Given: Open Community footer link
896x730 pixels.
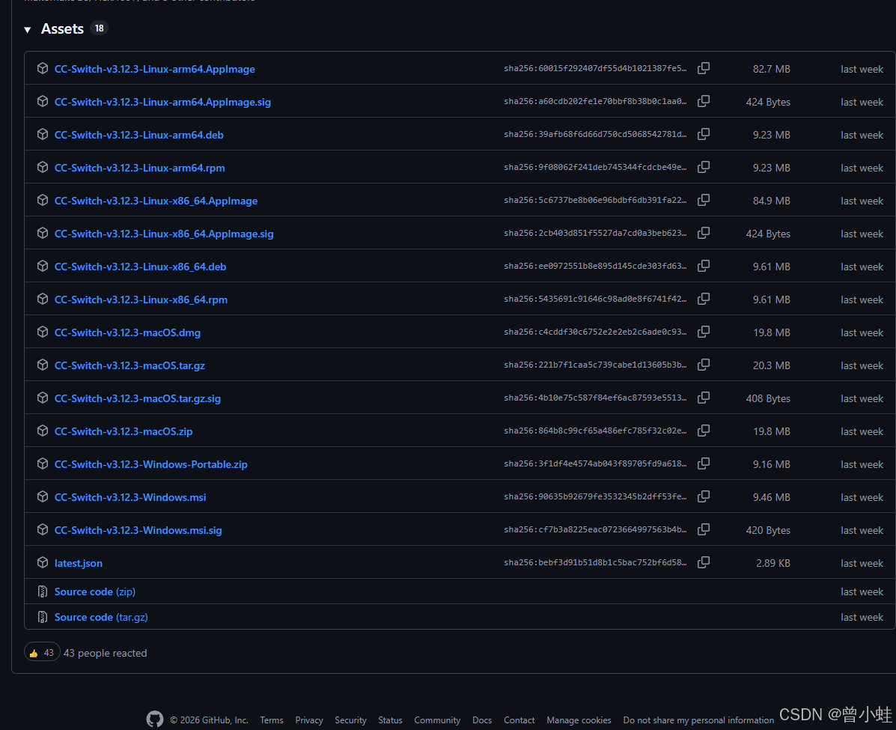Looking at the screenshot, I should (437, 720).
